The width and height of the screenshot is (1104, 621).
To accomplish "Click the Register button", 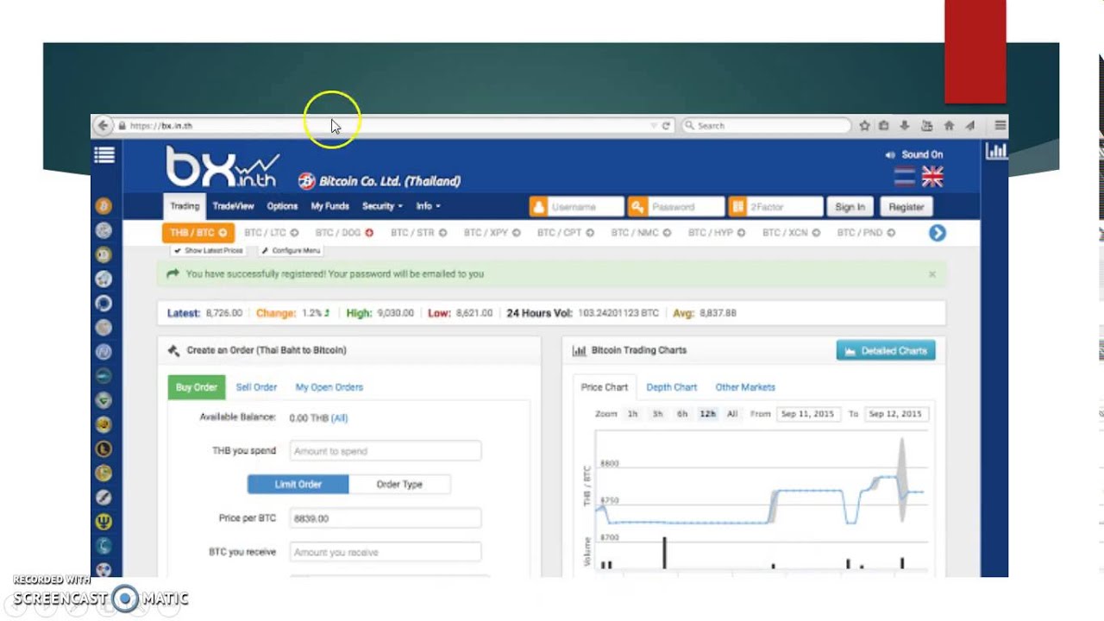I will click(906, 207).
